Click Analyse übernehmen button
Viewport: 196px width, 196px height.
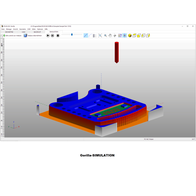32,35
